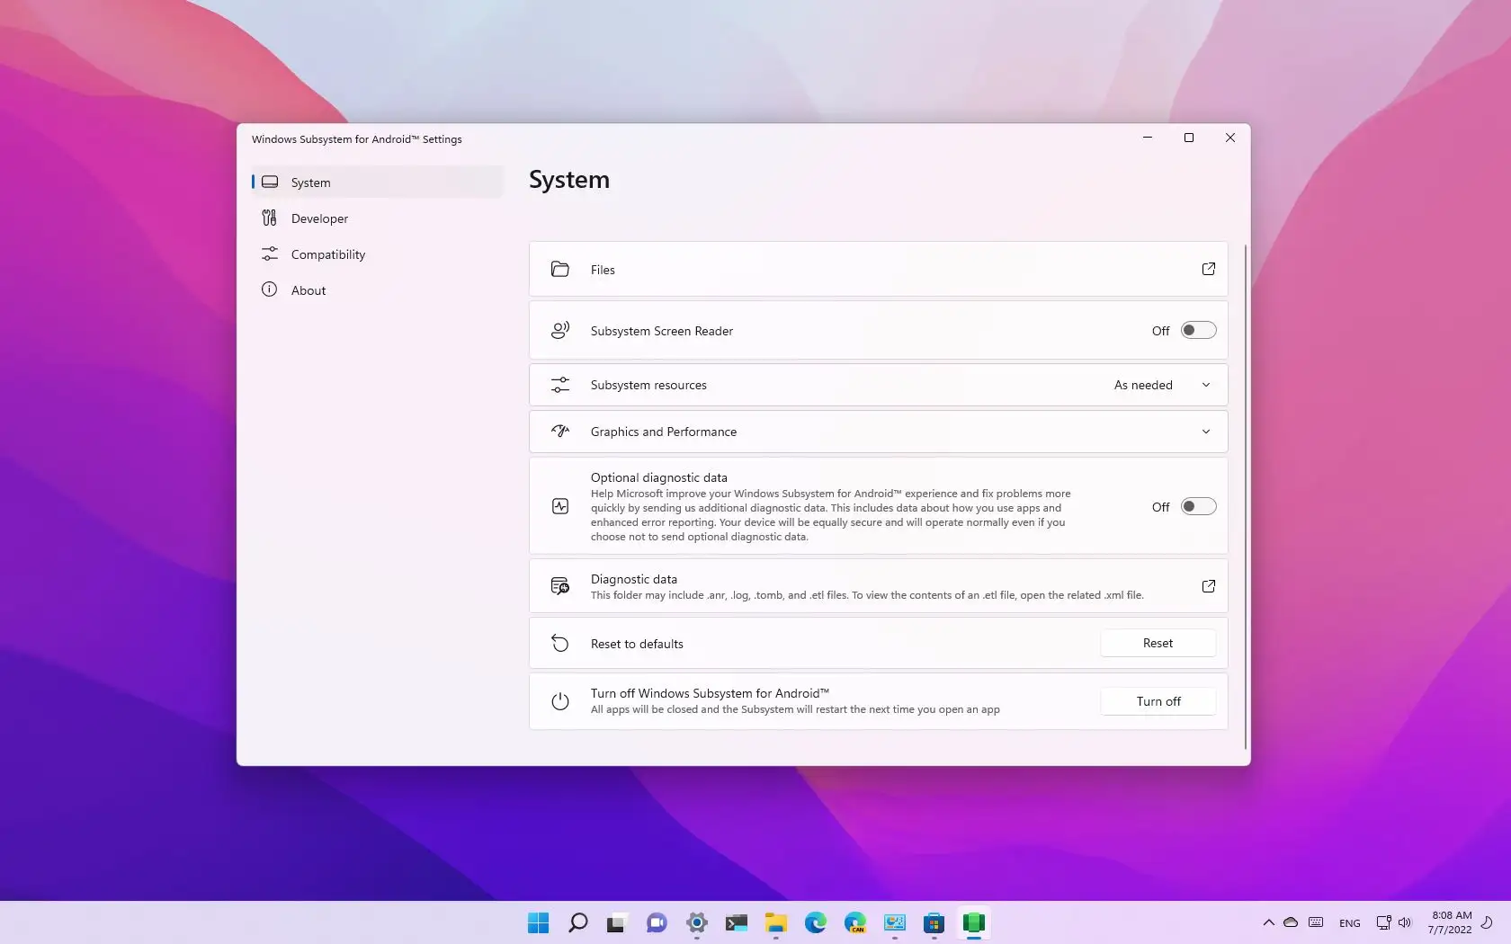
Task: Open Windows Subsystem for Android from the taskbar
Action: pos(973,923)
